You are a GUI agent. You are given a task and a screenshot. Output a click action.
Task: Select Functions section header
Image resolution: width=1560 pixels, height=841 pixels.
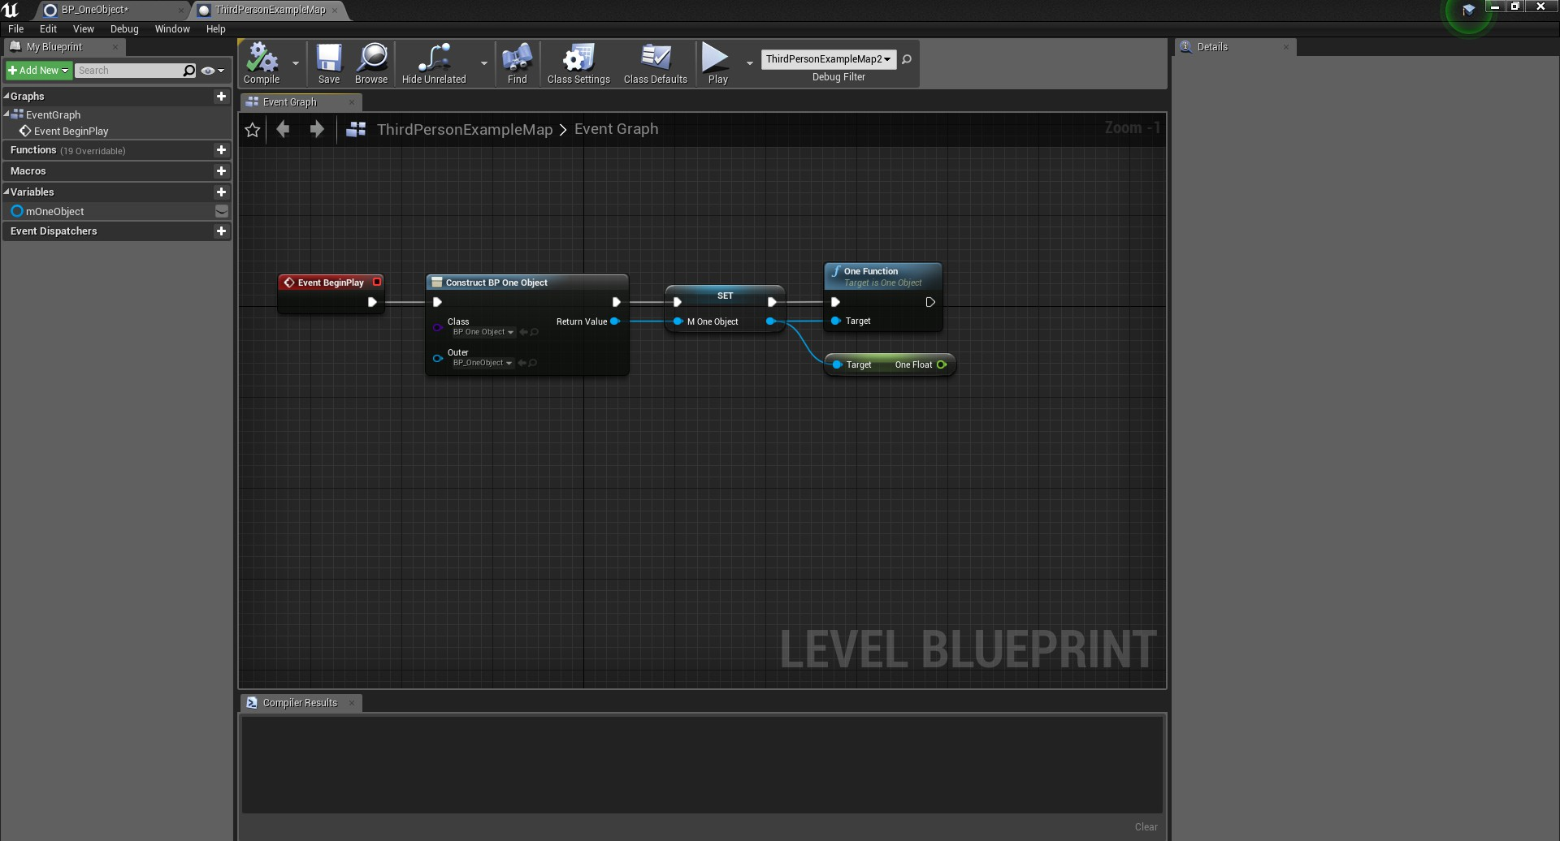(x=117, y=150)
